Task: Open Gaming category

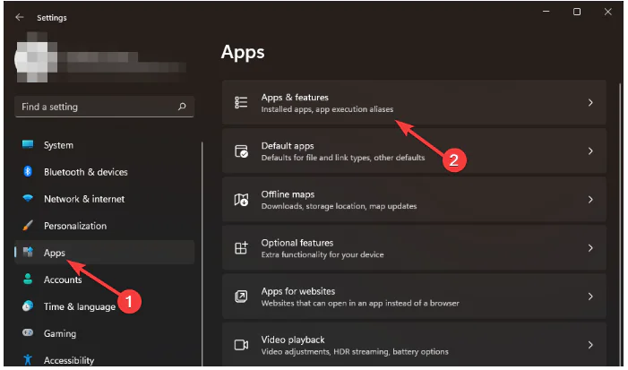Action: pyautogui.click(x=105, y=333)
